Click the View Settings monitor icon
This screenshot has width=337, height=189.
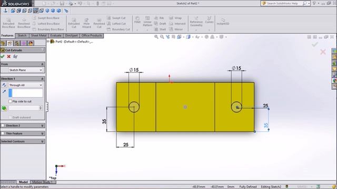coord(221,37)
